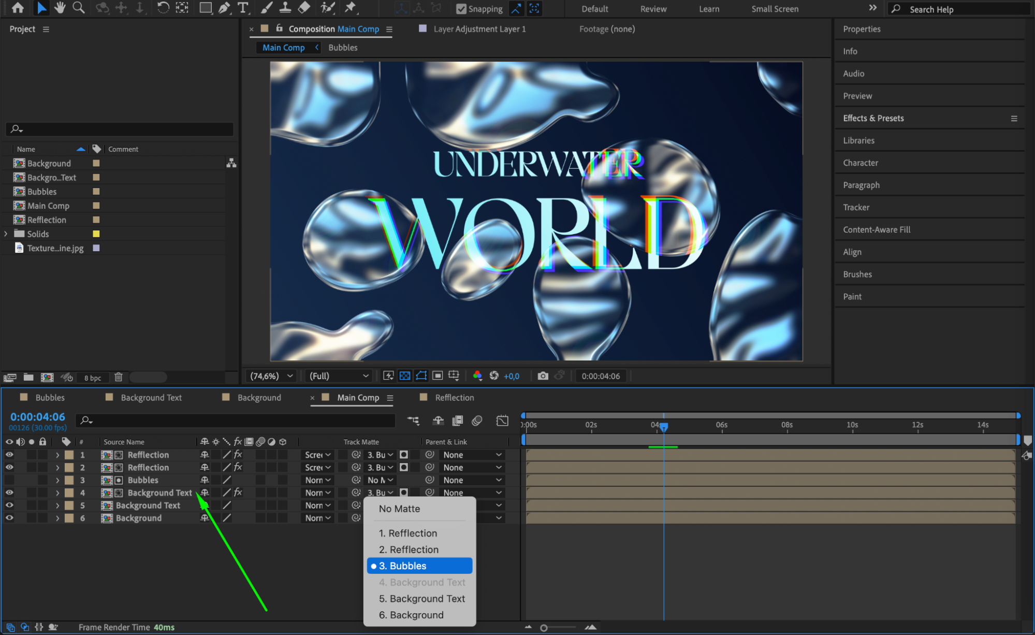Delete item with project trash icon
1035x635 pixels.
tap(119, 377)
